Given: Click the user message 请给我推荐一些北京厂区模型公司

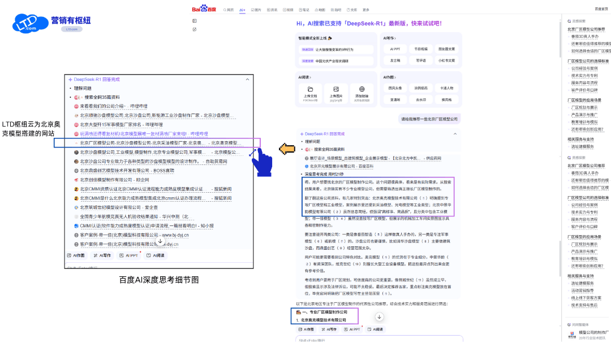Looking at the screenshot, I should click(x=429, y=119).
